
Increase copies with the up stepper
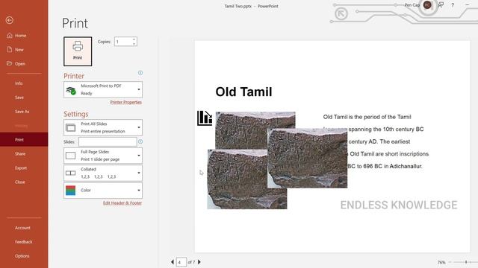click(134, 39)
